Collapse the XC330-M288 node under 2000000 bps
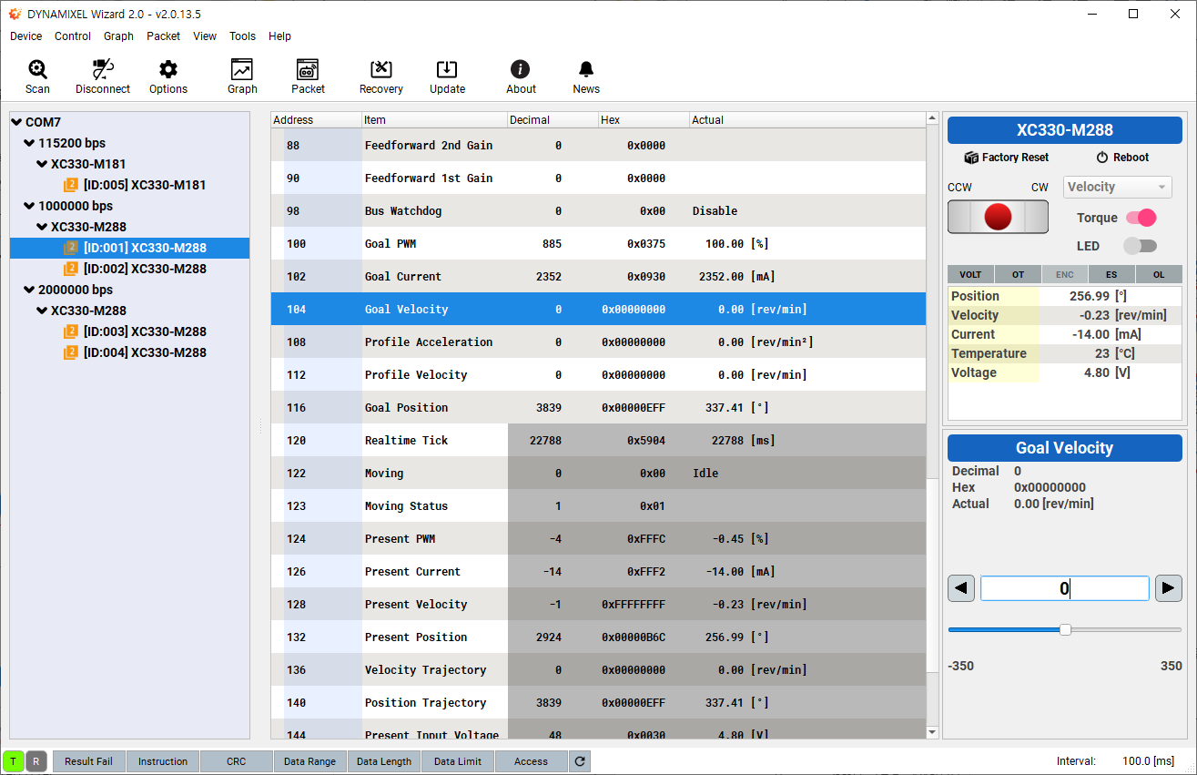This screenshot has width=1197, height=775. [42, 311]
